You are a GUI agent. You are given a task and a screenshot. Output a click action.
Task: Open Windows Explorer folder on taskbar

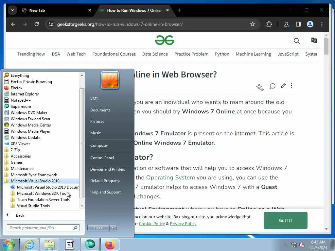coord(49,244)
